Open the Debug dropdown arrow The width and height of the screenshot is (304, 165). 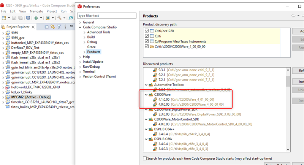tap(41, 18)
